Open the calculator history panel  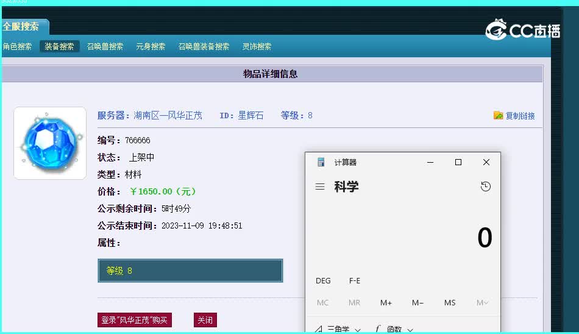pyautogui.click(x=485, y=187)
